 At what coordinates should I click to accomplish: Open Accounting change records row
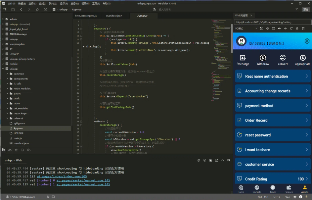(273, 91)
